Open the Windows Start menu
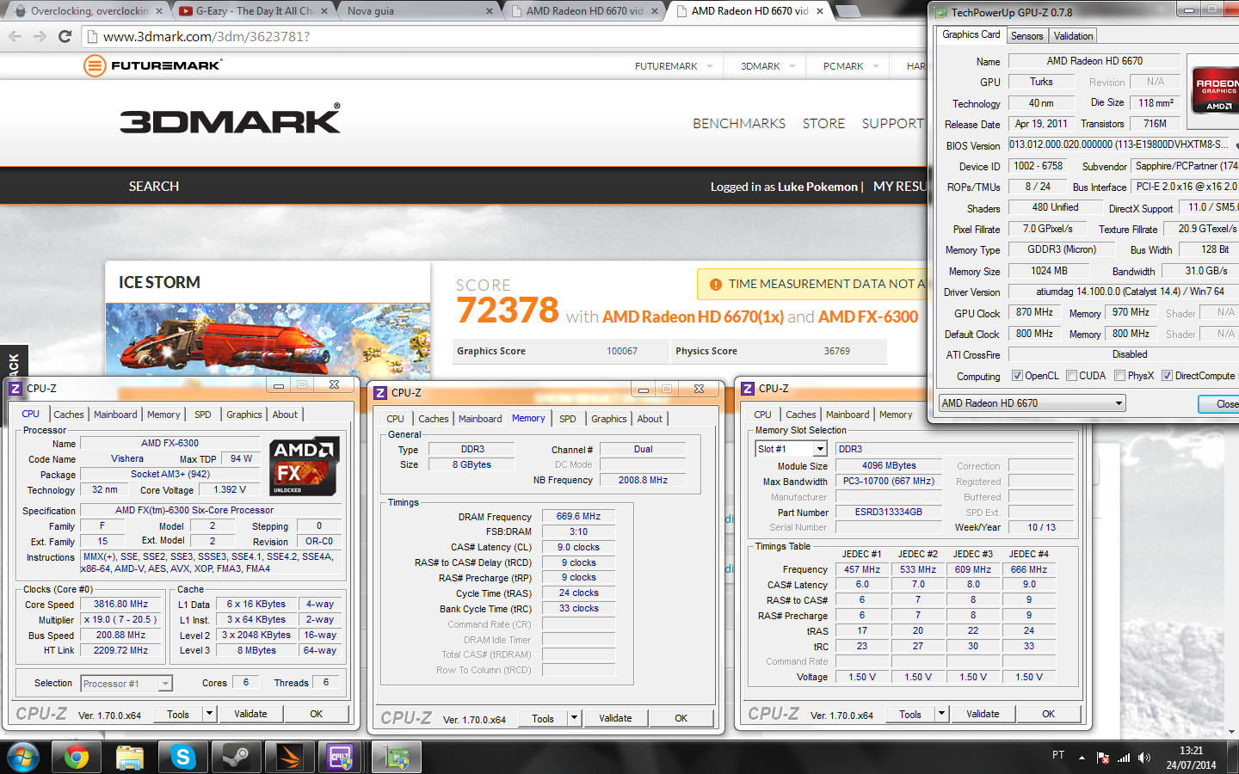This screenshot has height=774, width=1239. pyautogui.click(x=23, y=757)
